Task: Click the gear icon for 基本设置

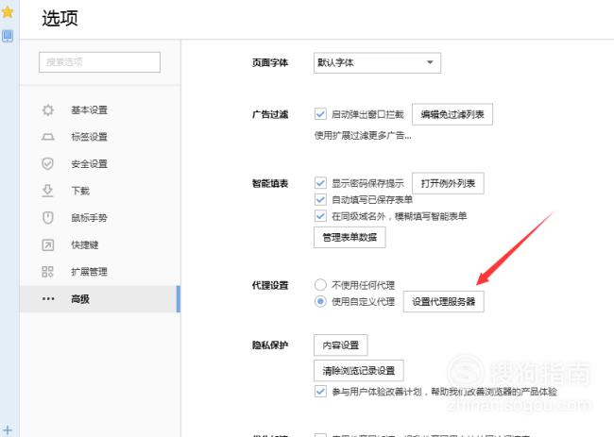Action: (x=48, y=109)
